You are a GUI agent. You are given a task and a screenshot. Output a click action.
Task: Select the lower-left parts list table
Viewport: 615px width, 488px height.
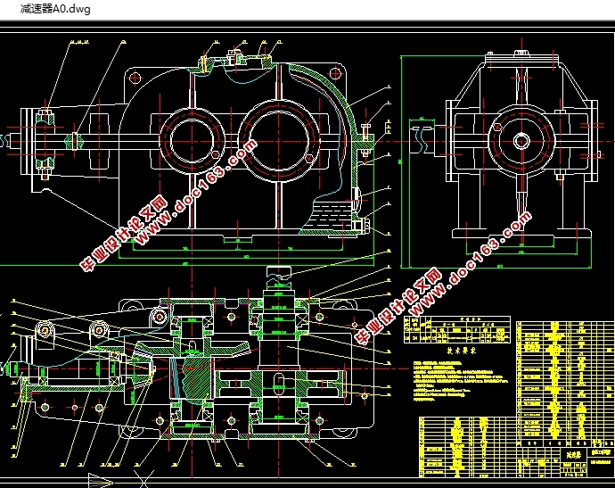[468, 447]
